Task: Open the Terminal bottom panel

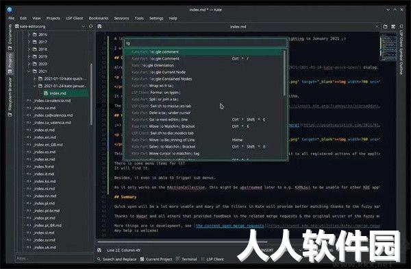Action: pyautogui.click(x=186, y=259)
